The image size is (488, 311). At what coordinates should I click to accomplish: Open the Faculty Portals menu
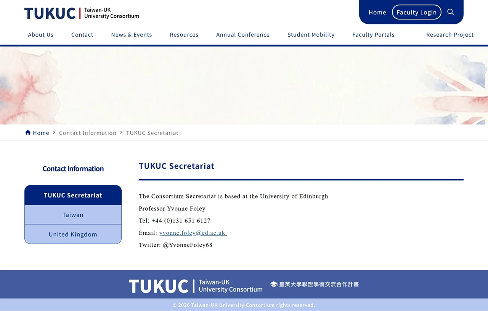(373, 35)
